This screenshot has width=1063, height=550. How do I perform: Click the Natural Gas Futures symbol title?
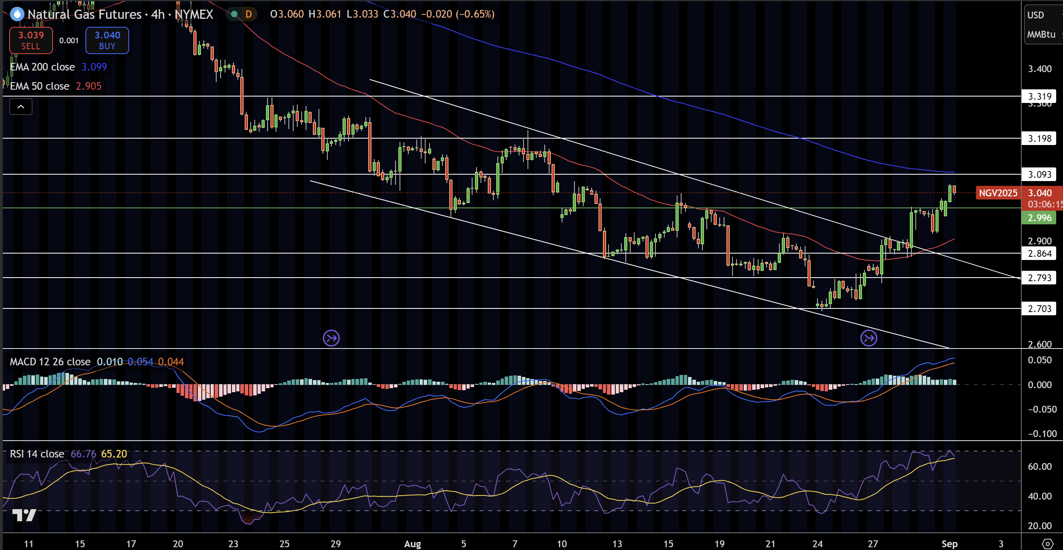pyautogui.click(x=85, y=14)
